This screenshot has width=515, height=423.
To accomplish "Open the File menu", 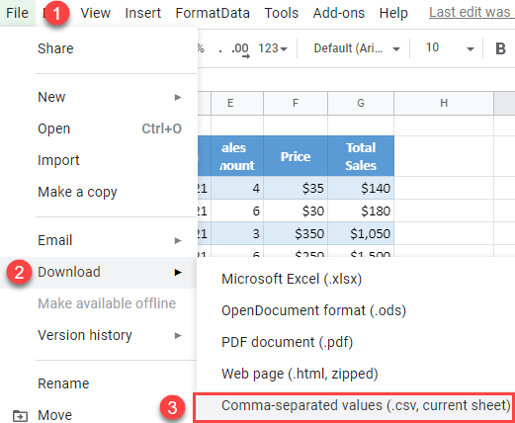I will point(17,13).
